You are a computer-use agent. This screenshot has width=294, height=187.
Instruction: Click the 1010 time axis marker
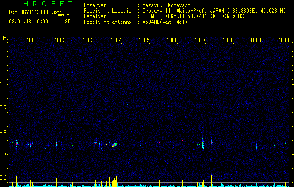point(284,40)
